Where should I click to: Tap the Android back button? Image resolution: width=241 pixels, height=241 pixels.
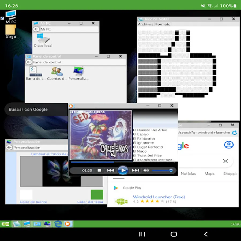pos(206,234)
